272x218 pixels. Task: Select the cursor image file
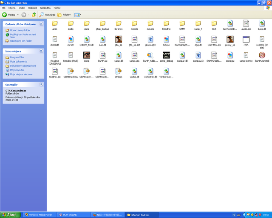point(71,41)
